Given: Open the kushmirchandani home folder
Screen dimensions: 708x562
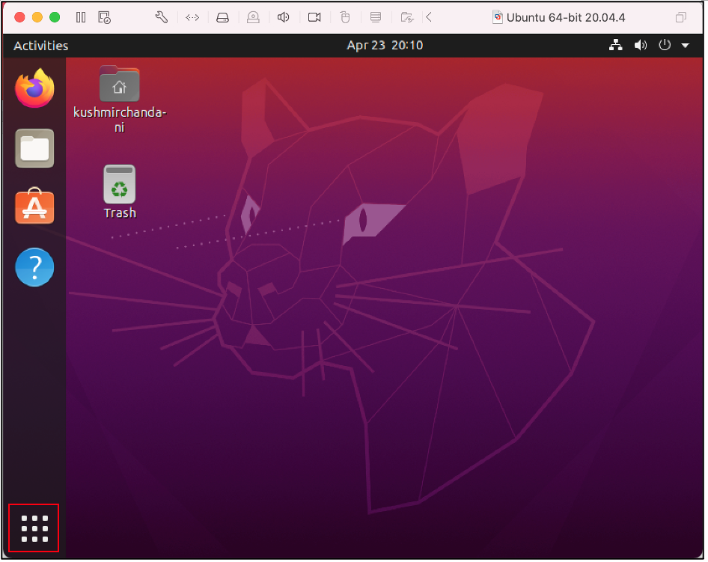Looking at the screenshot, I should coord(119,83).
